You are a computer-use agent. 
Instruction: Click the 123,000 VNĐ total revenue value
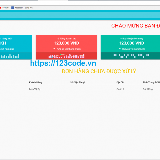click(x=66, y=43)
